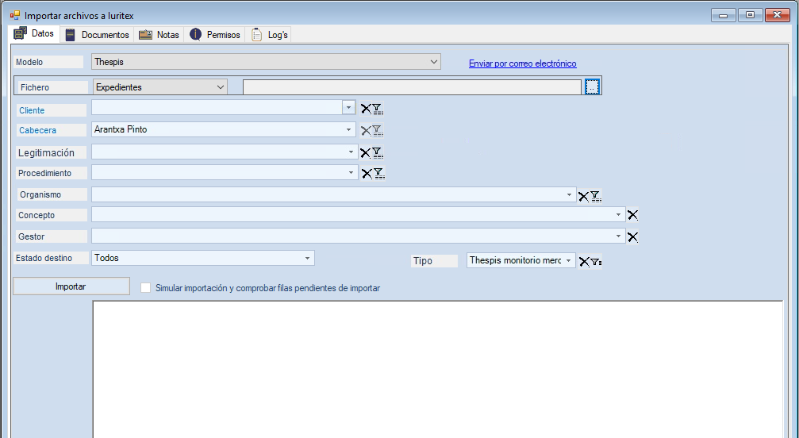Open the Fichero type dropdown Expedientes
The width and height of the screenshot is (799, 438).
[220, 87]
